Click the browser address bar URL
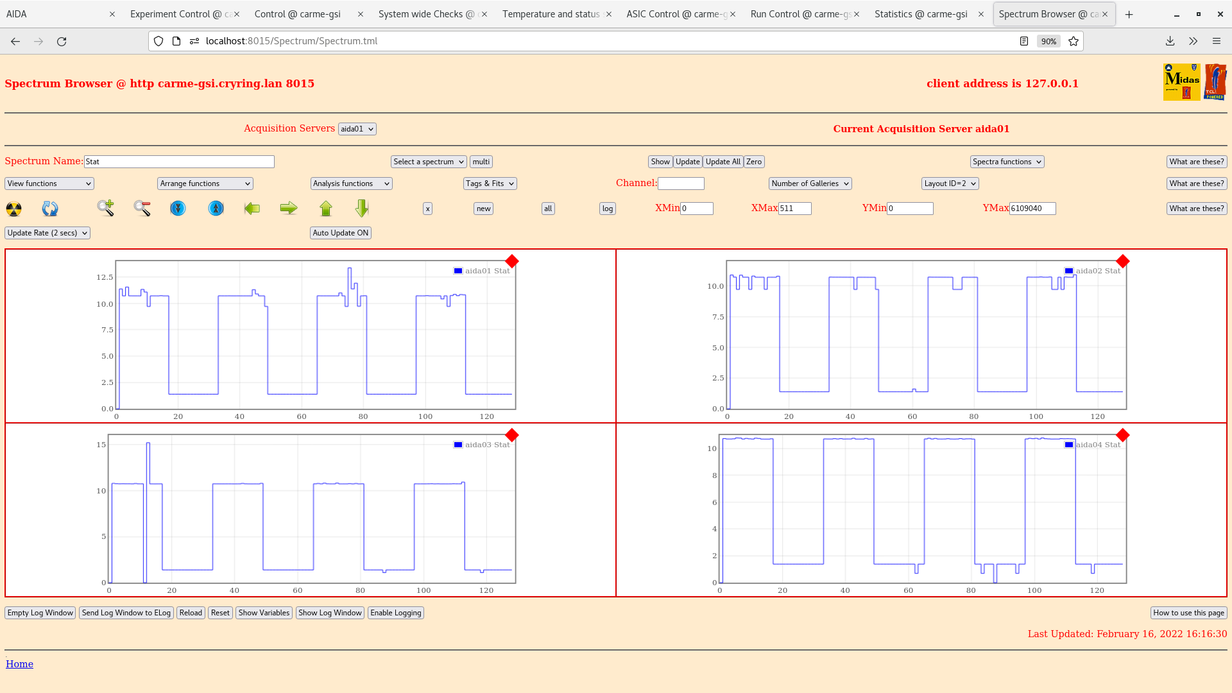 click(291, 41)
